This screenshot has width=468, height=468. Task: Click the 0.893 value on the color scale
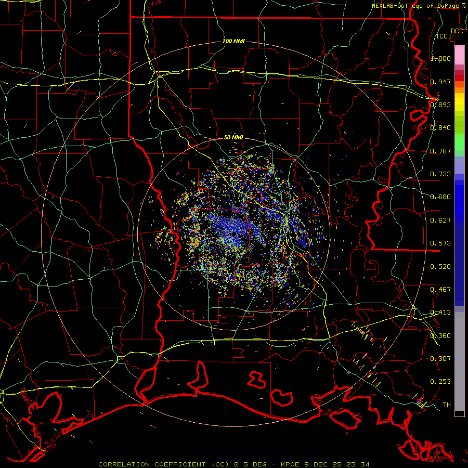(x=440, y=105)
